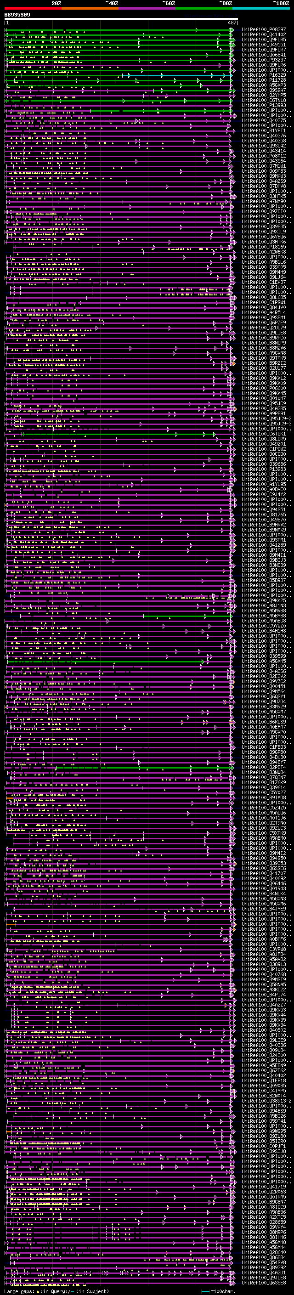Click the UniRef100_Q9S9A7 label
This screenshot has height=1295, width=294.
coord(263,90)
